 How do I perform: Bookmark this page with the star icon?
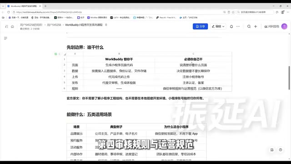[233, 12]
